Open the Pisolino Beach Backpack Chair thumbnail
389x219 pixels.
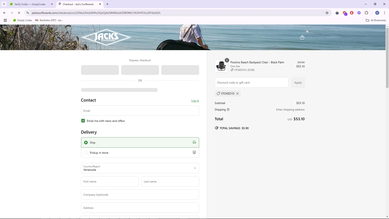tap(221, 66)
